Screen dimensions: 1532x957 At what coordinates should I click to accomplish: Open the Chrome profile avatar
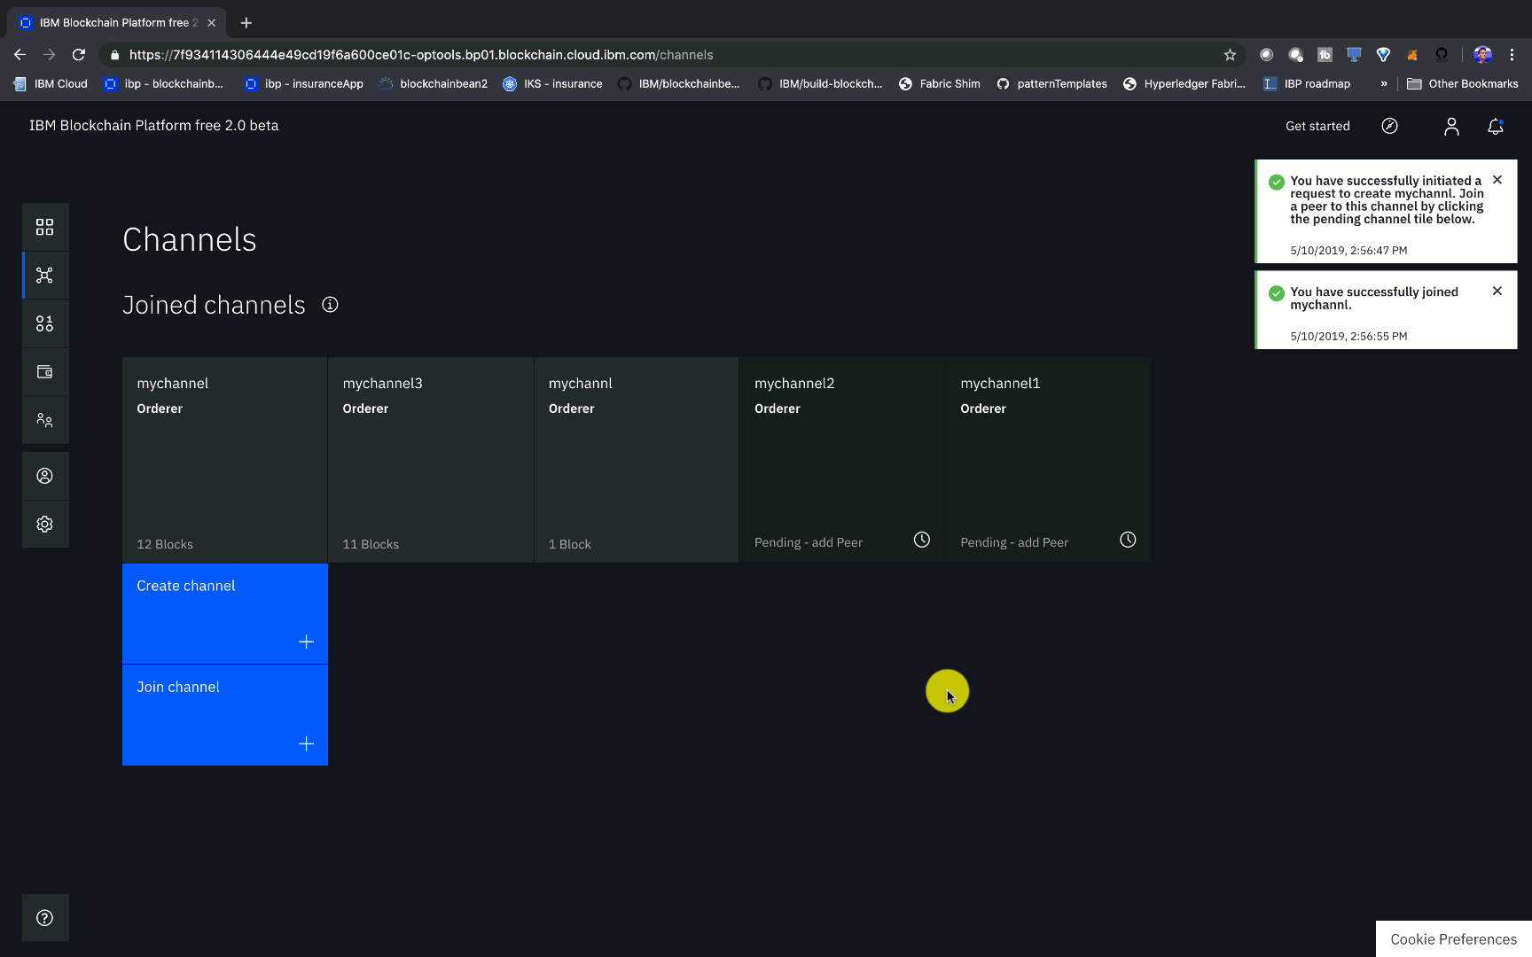[1482, 55]
